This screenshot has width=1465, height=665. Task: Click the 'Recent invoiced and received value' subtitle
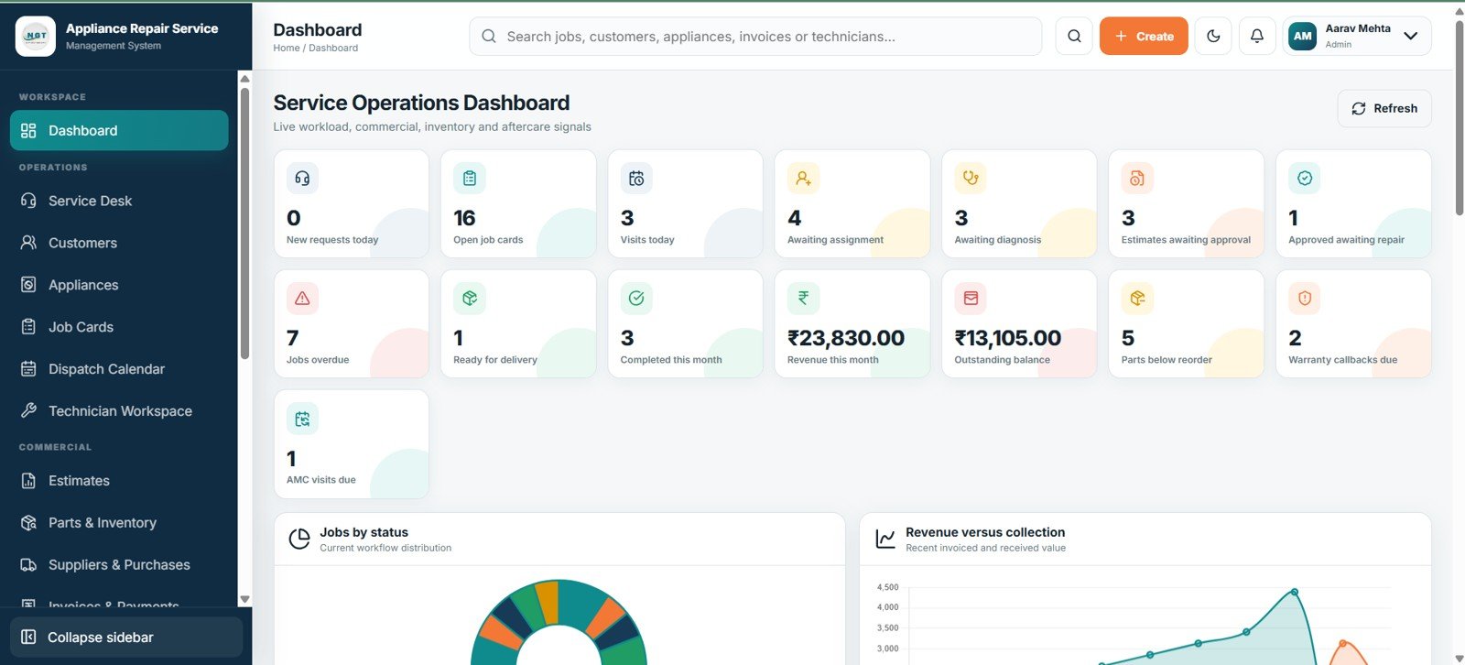(x=986, y=548)
